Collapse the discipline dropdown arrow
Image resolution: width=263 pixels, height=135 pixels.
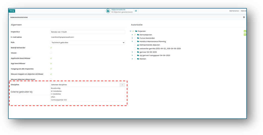point(122,85)
